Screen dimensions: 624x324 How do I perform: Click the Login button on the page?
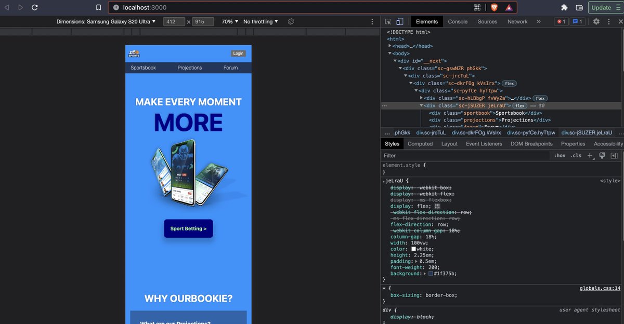click(x=238, y=53)
